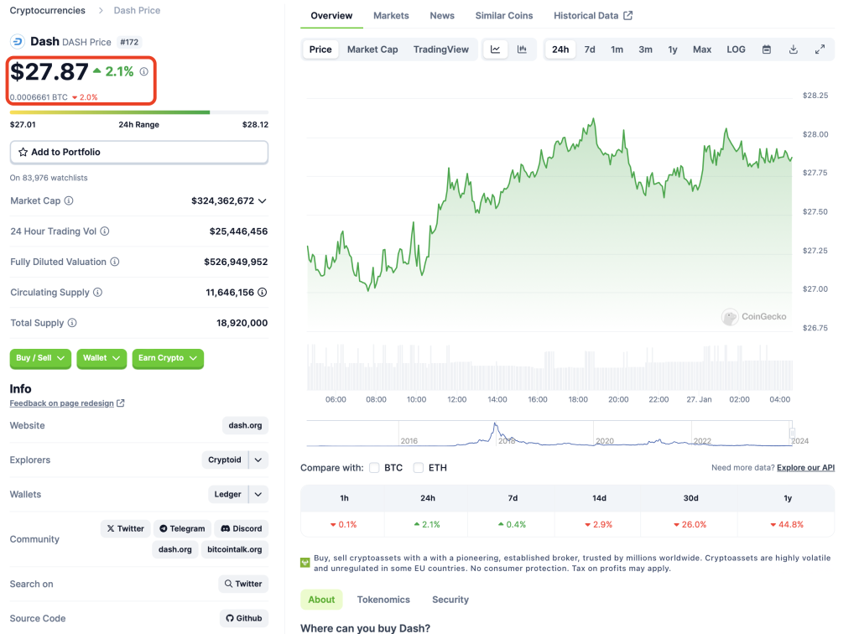
Task: Expand the Market Cap value chevron
Action: click(263, 201)
